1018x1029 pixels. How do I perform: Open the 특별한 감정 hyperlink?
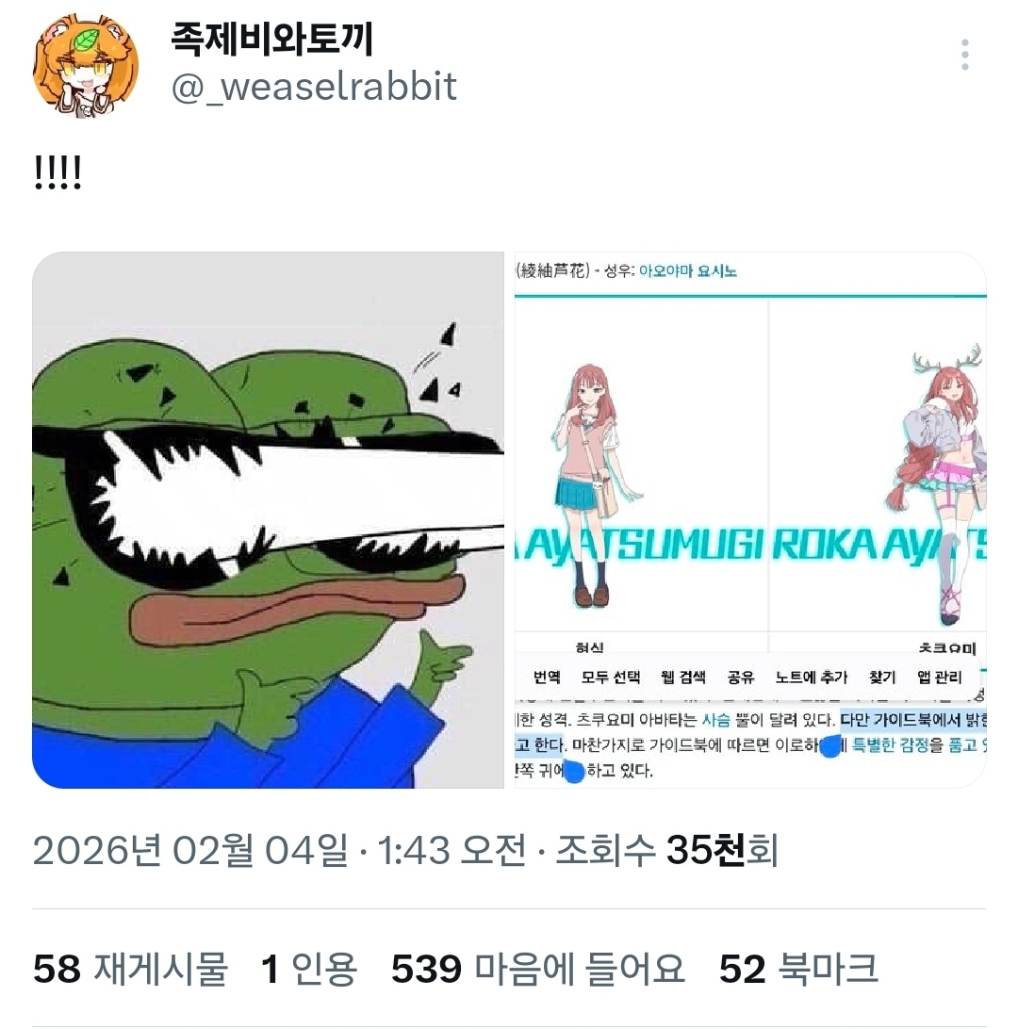[891, 744]
